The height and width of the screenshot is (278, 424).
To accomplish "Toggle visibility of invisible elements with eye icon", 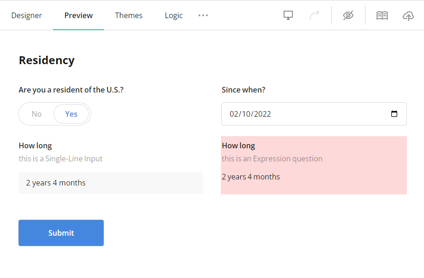I will coord(348,15).
